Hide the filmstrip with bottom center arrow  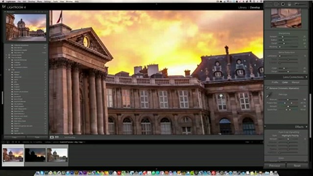click(x=156, y=169)
